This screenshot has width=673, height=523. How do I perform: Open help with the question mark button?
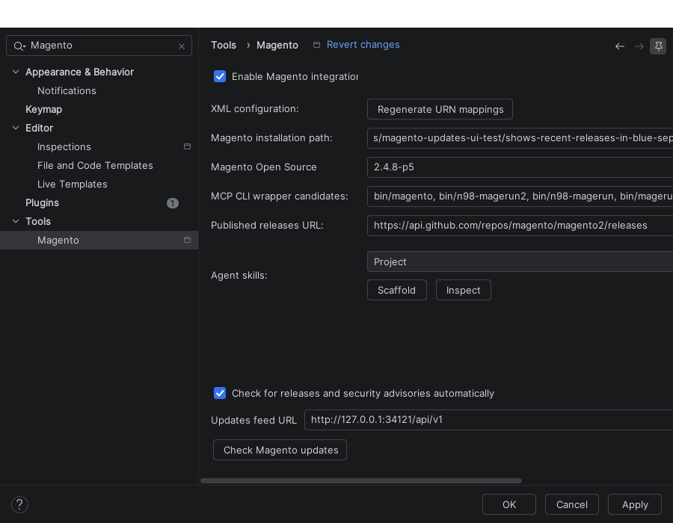(x=19, y=504)
